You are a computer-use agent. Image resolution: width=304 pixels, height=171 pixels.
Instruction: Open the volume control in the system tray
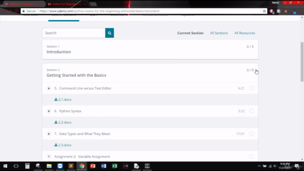[x=275, y=166]
